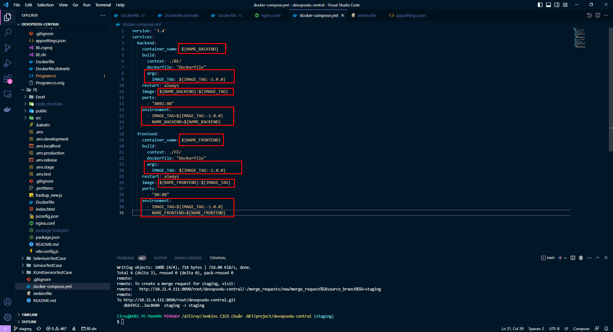This screenshot has height=332, width=613.
Task: Maximize the panel with up chevron
Action: pos(598,258)
